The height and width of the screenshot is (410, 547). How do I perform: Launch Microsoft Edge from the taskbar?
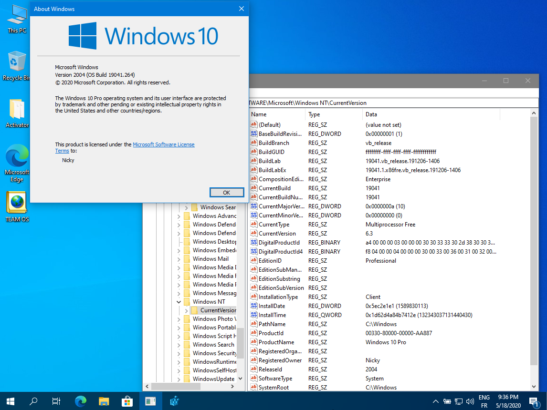coord(81,401)
